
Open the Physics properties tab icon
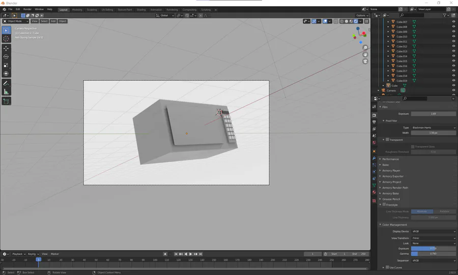coord(374,172)
